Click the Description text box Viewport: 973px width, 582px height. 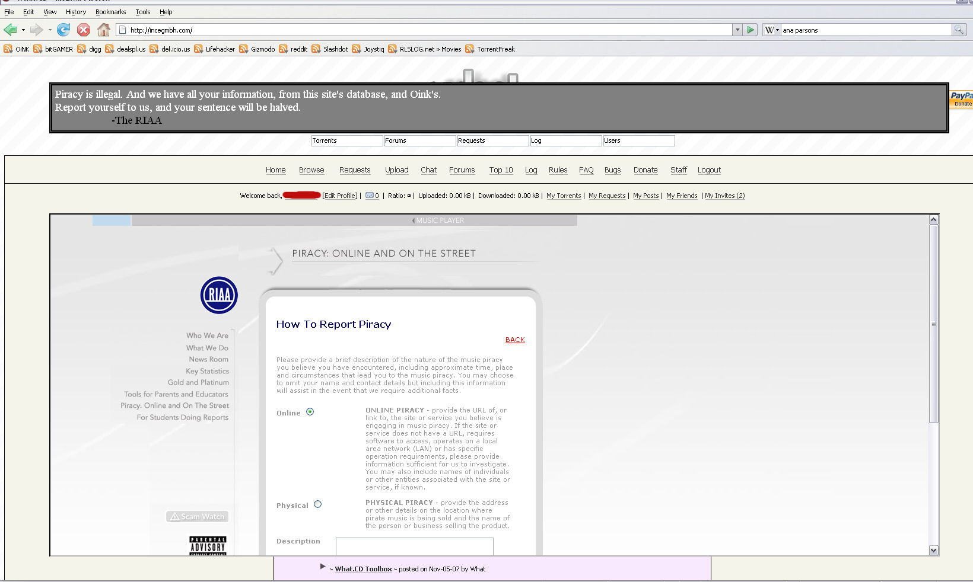[415, 546]
